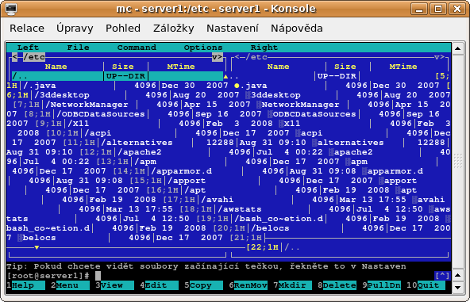Click the shell prompt input after root@server1
Screen dimensions: 470x302
(98, 276)
